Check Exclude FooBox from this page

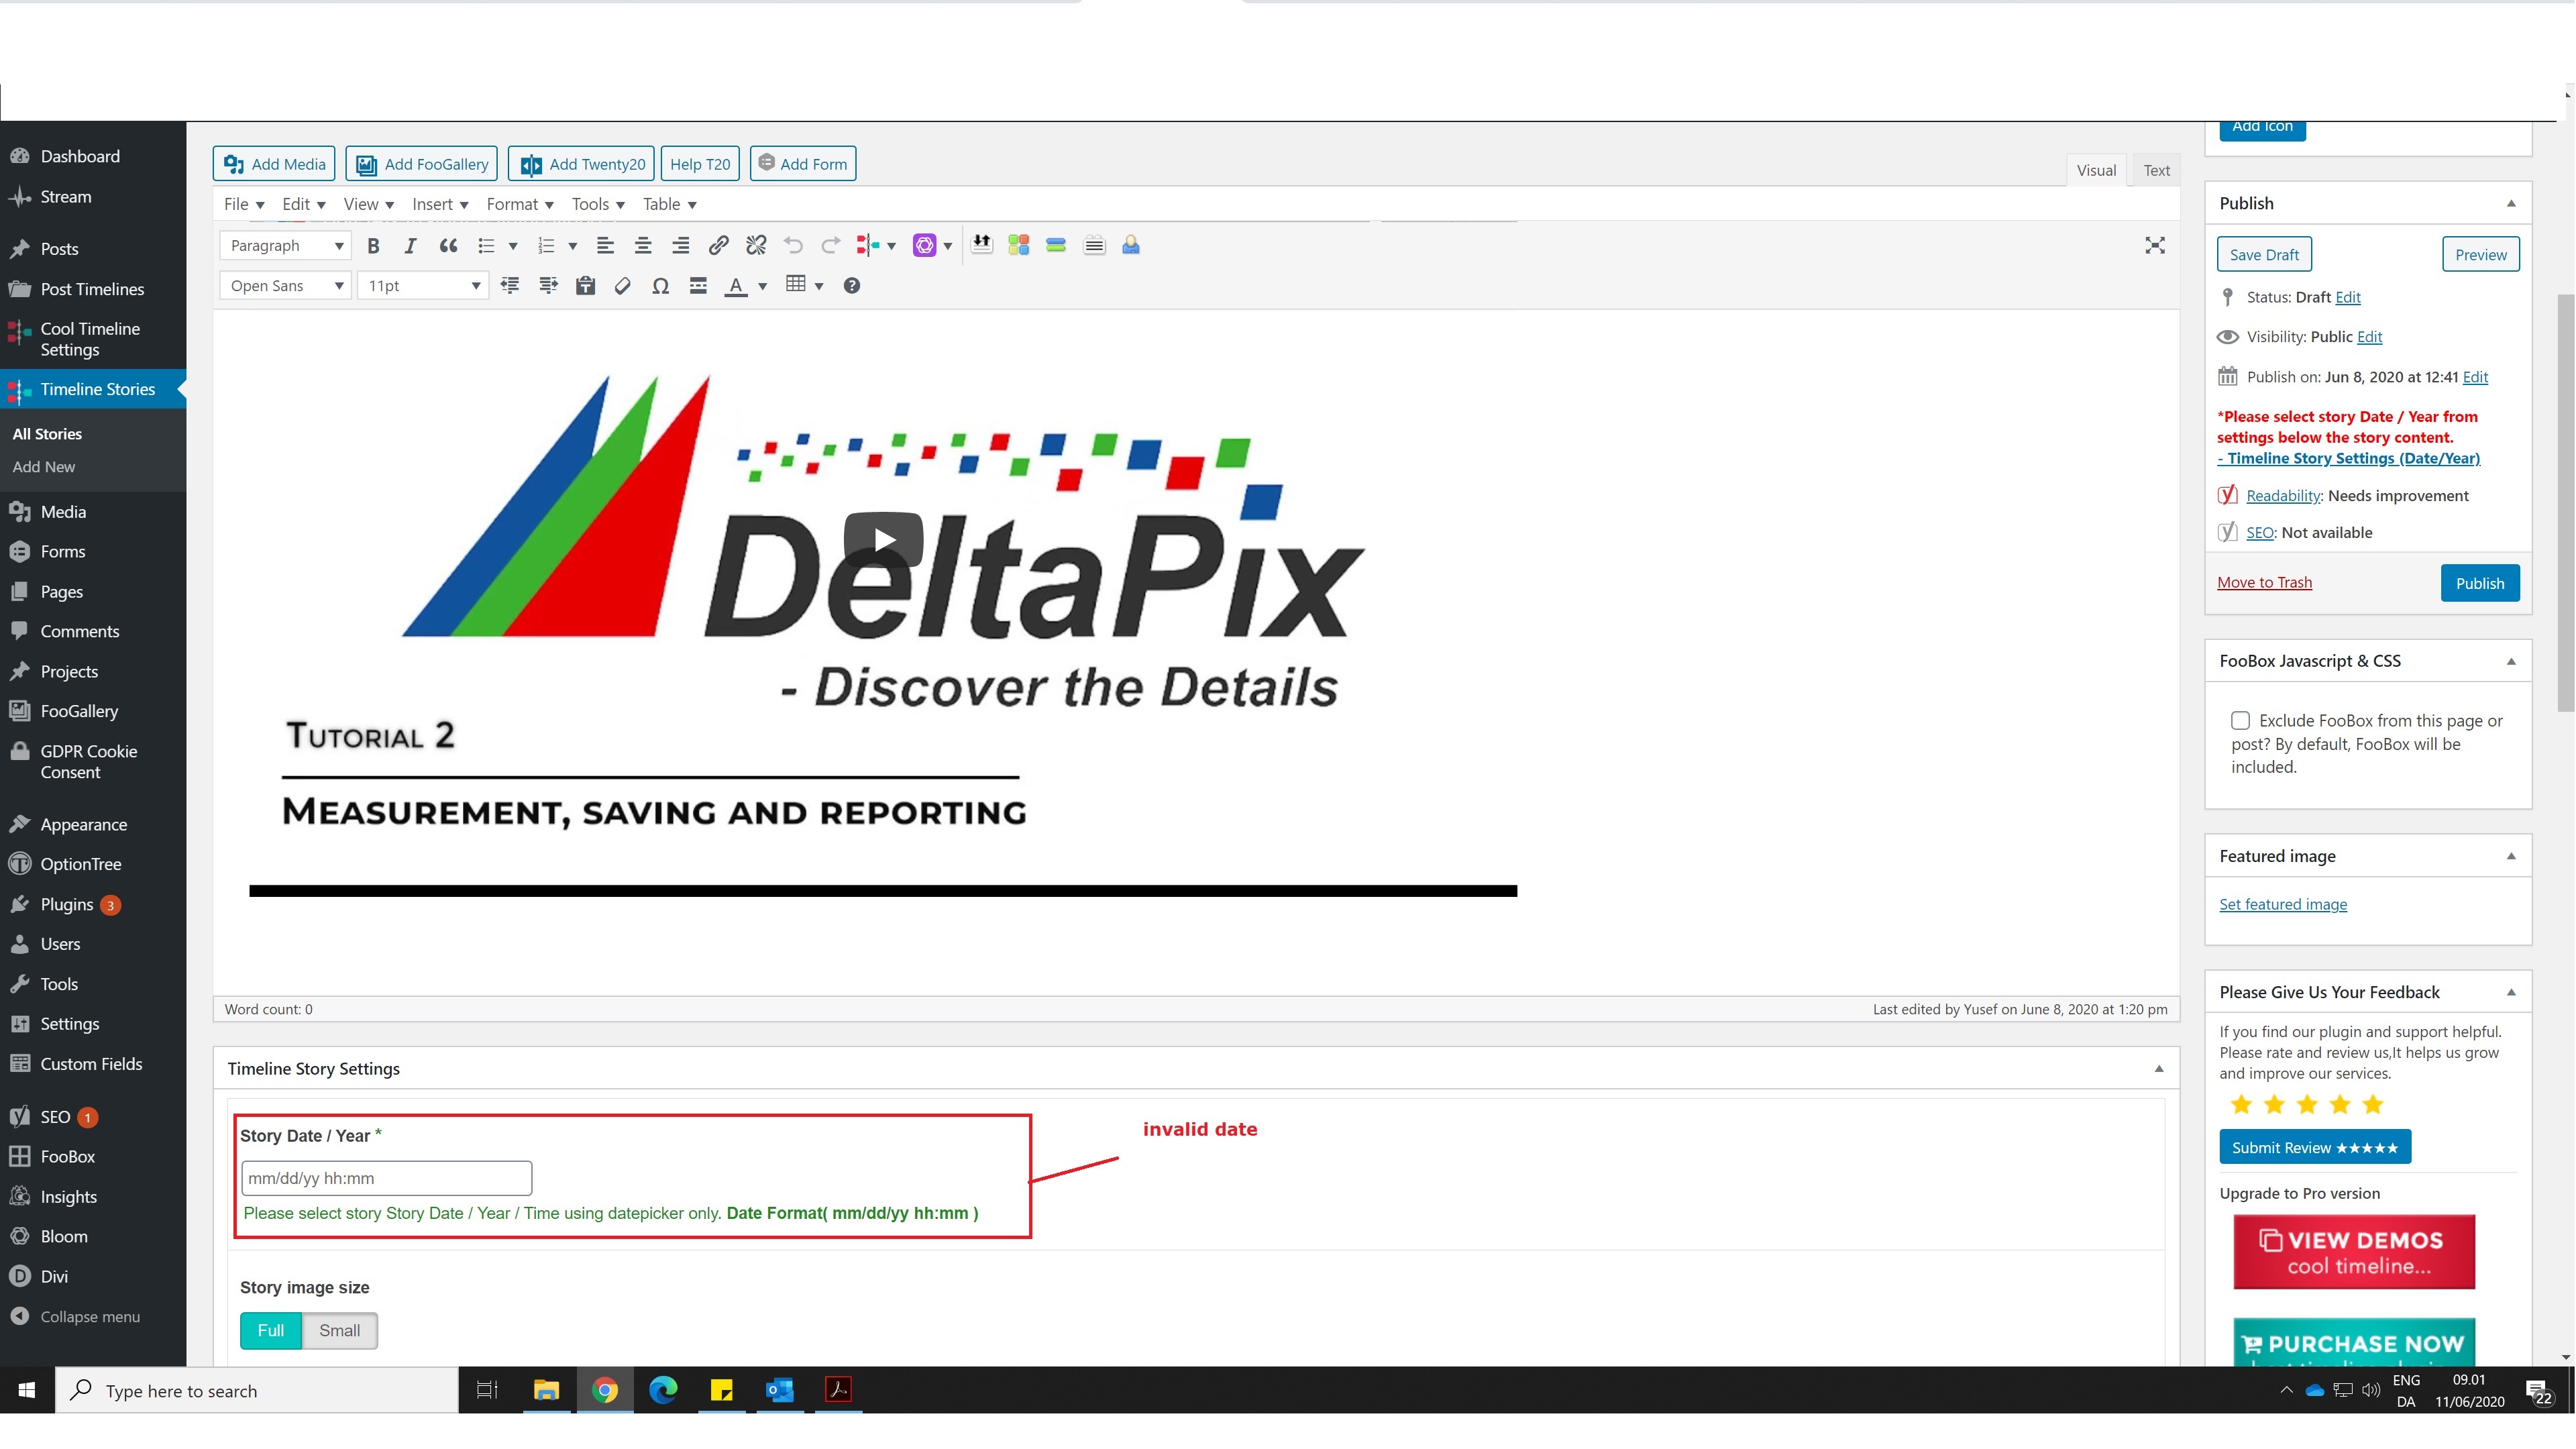pos(2241,721)
